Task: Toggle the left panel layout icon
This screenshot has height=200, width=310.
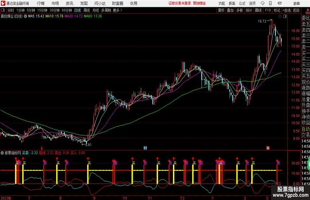Action: coord(3,10)
